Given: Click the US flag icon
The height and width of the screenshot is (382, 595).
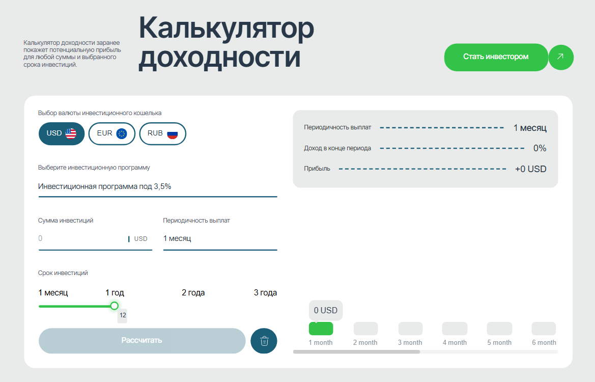Looking at the screenshot, I should pyautogui.click(x=71, y=133).
